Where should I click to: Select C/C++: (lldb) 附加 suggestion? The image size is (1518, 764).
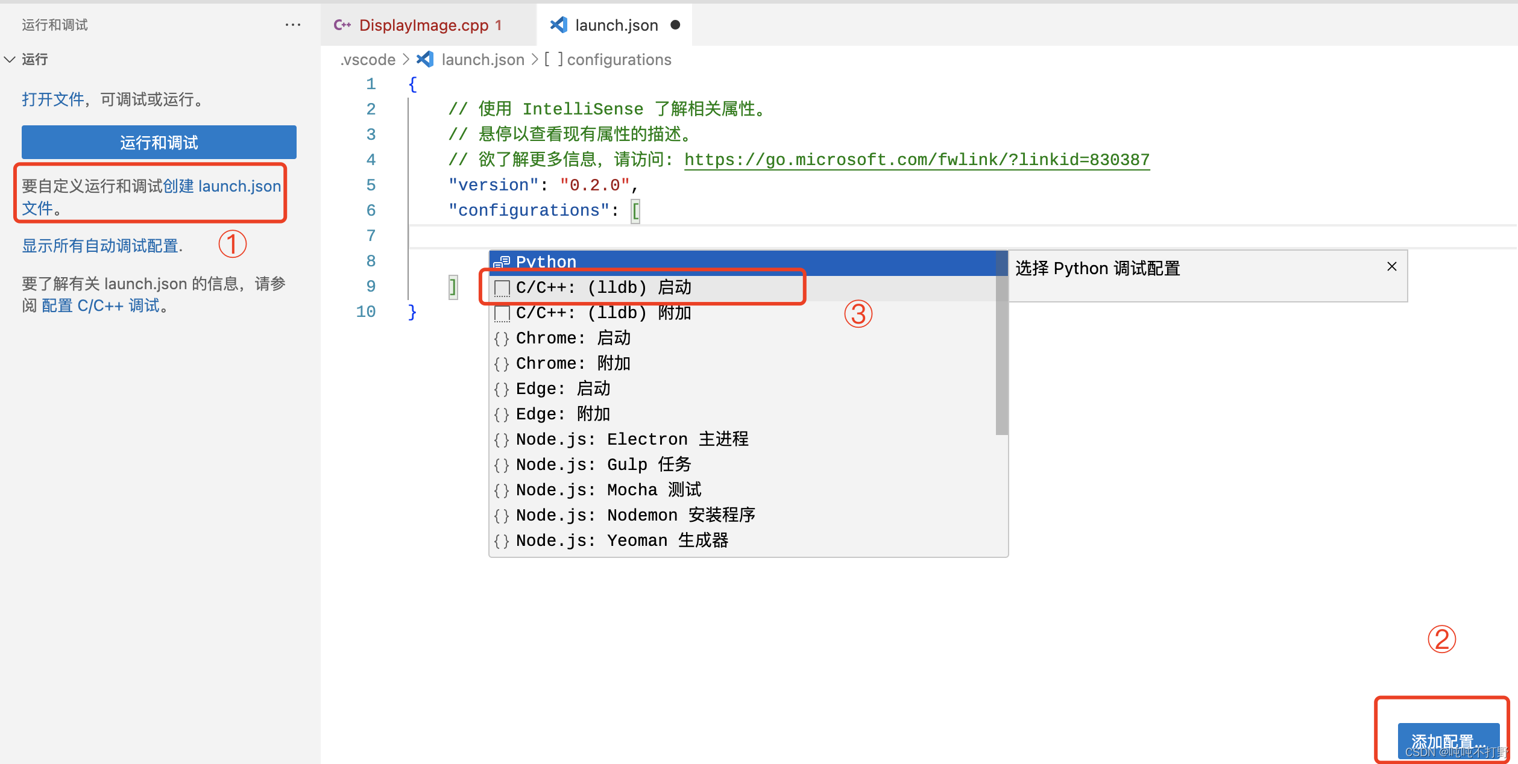tap(743, 313)
